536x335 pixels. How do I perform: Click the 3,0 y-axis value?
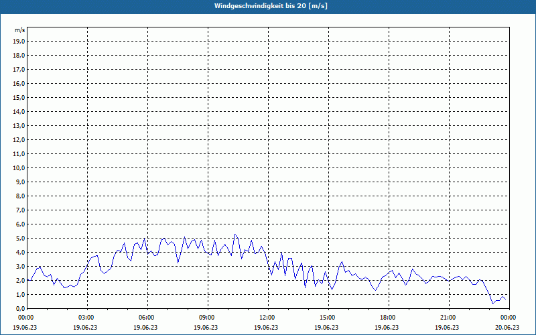21,266
